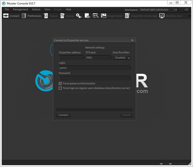The height and width of the screenshot is (167, 193).
Task: Click the Cancel button in dialog
Action: pos(127,115)
